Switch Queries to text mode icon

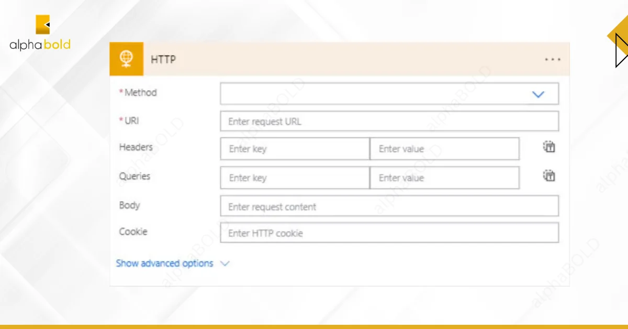pos(548,176)
